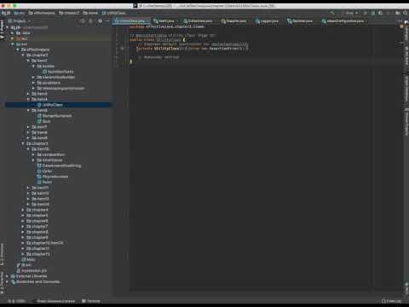Switch to UtilityClass.java editor tab

131,21
